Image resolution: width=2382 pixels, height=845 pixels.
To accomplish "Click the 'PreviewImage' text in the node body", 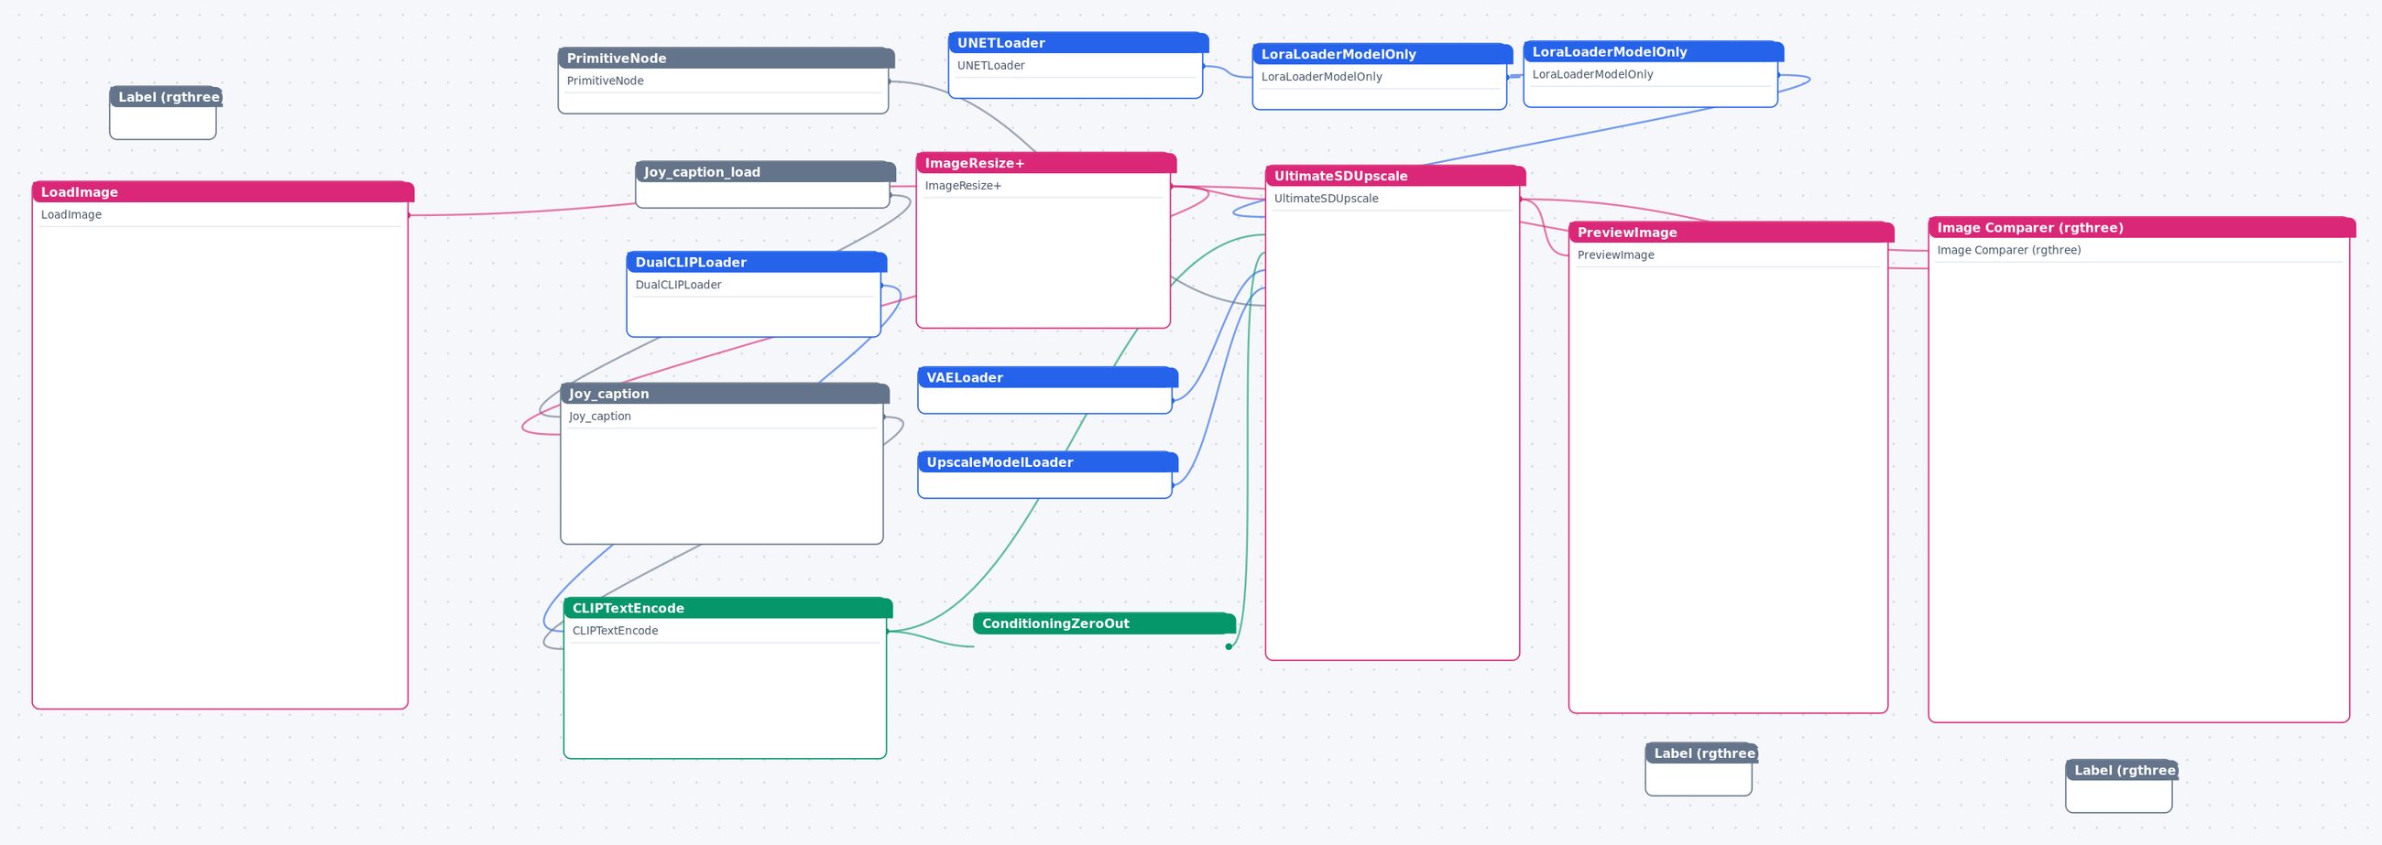I will [x=1615, y=255].
